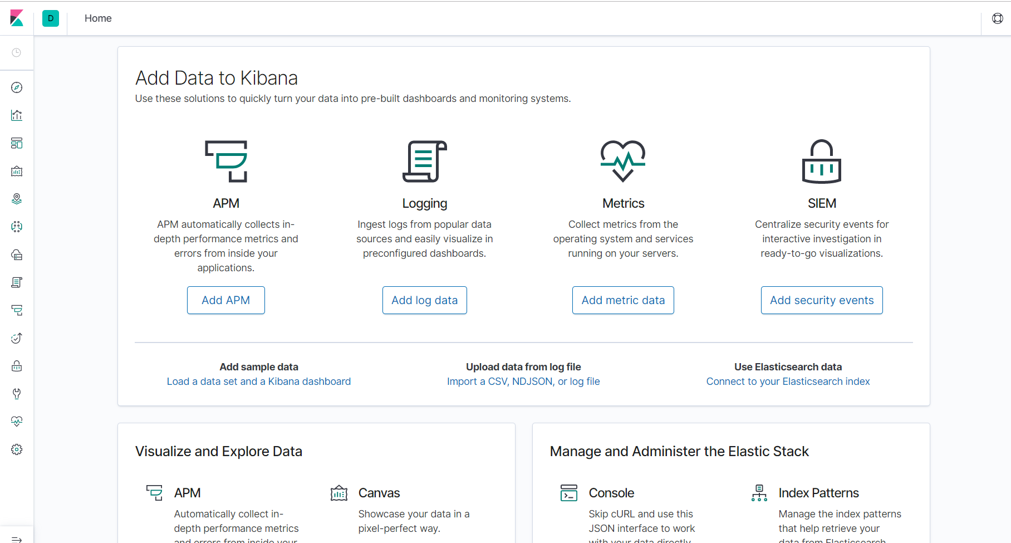Click the Add security events button

click(822, 300)
